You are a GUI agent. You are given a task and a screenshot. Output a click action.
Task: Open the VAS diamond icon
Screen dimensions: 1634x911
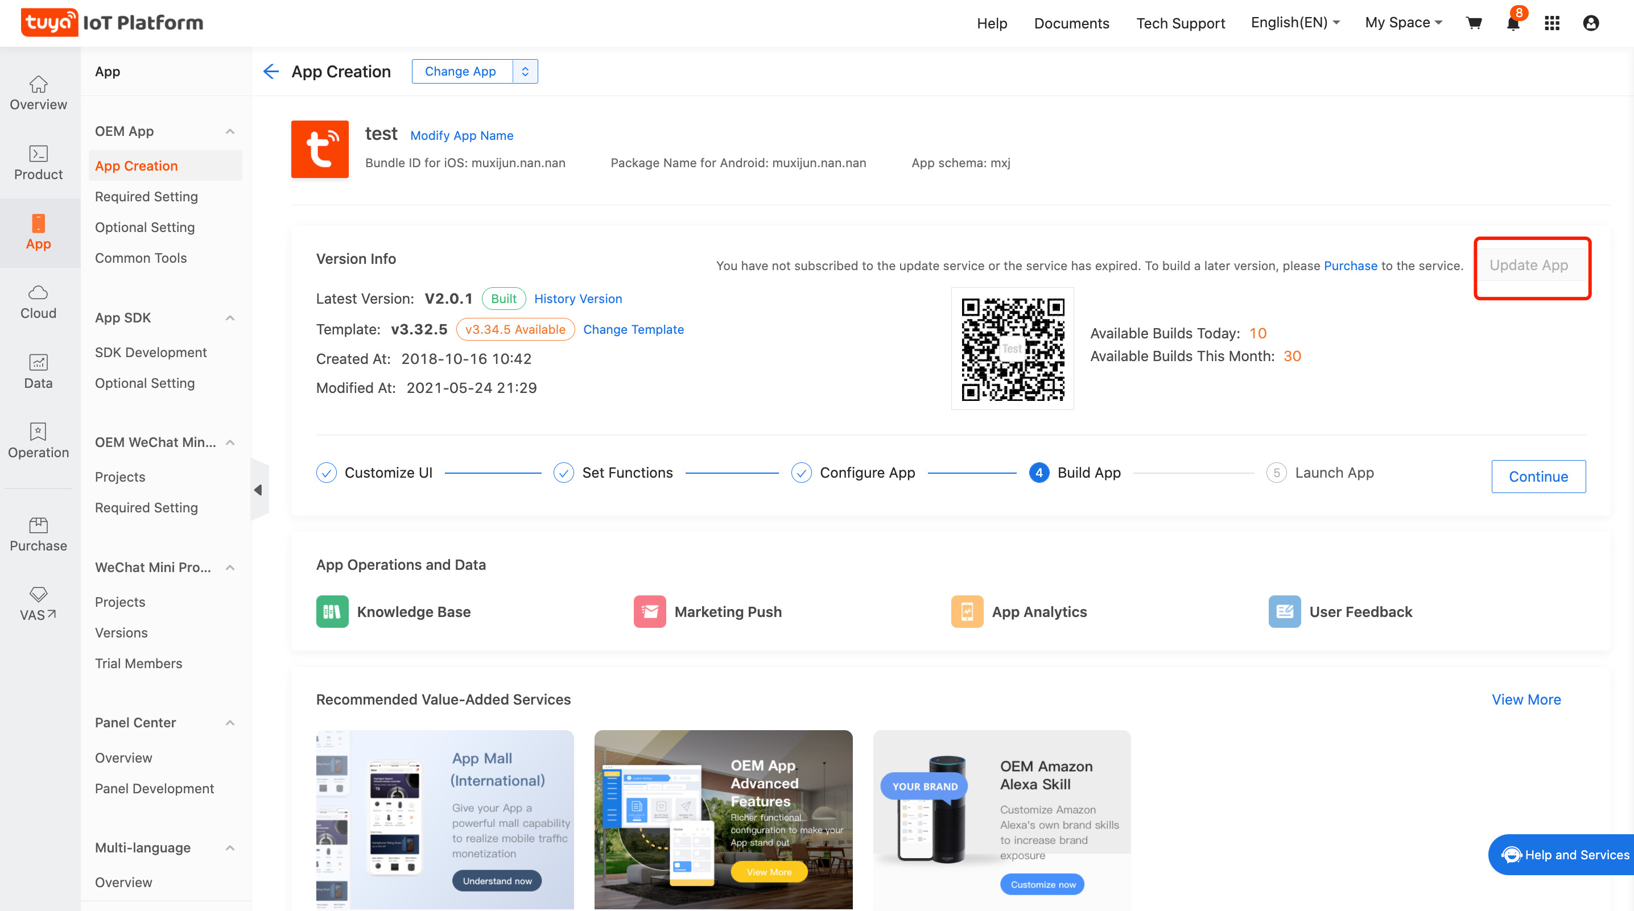click(38, 594)
